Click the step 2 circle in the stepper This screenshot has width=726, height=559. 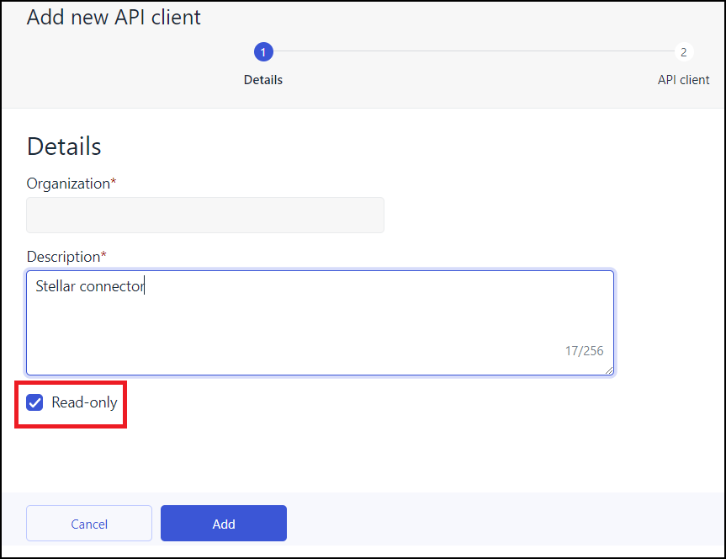pyautogui.click(x=683, y=52)
